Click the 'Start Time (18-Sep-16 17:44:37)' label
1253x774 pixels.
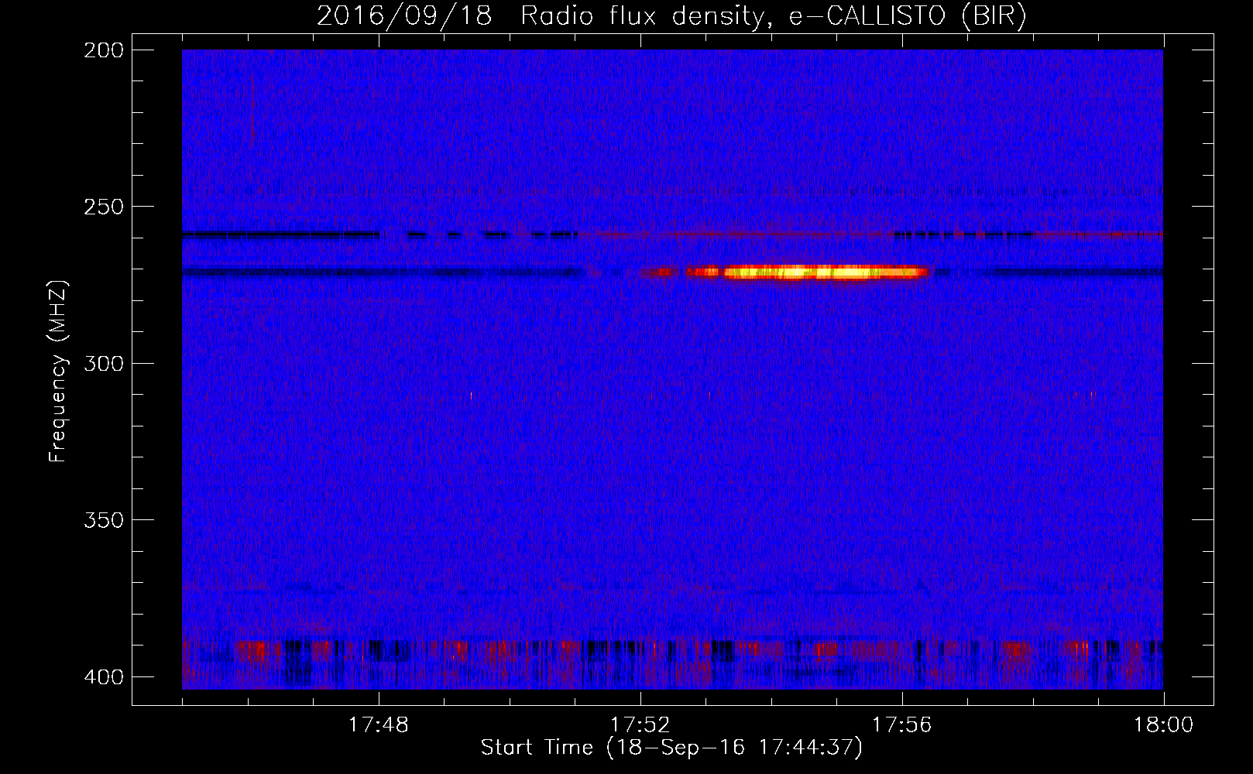click(671, 748)
